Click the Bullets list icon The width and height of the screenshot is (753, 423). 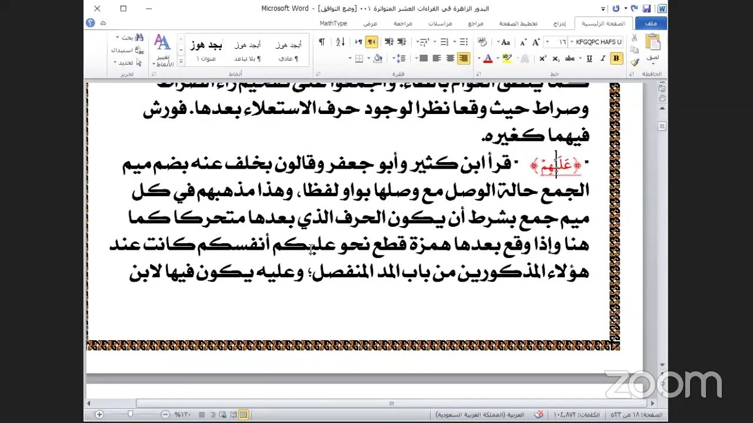click(464, 42)
